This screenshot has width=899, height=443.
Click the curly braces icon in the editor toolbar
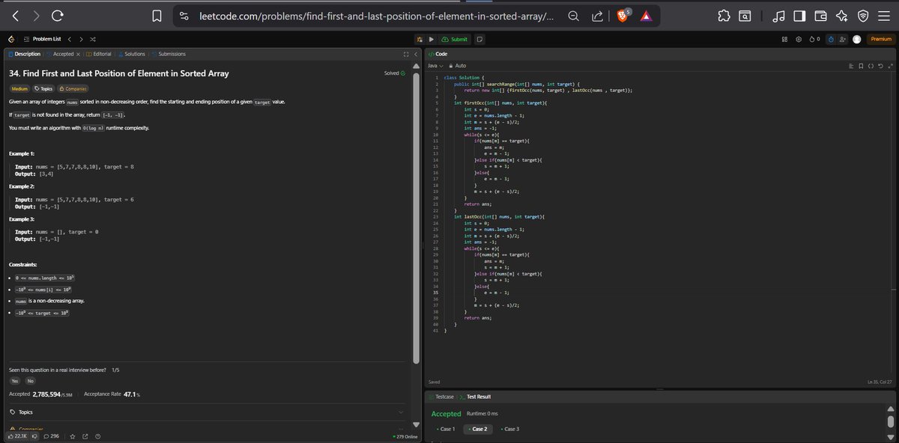click(871, 66)
